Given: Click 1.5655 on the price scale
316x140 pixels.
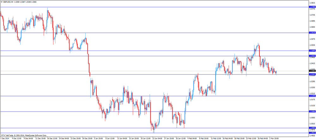Looking at the screenshot, I should coord(312,27).
